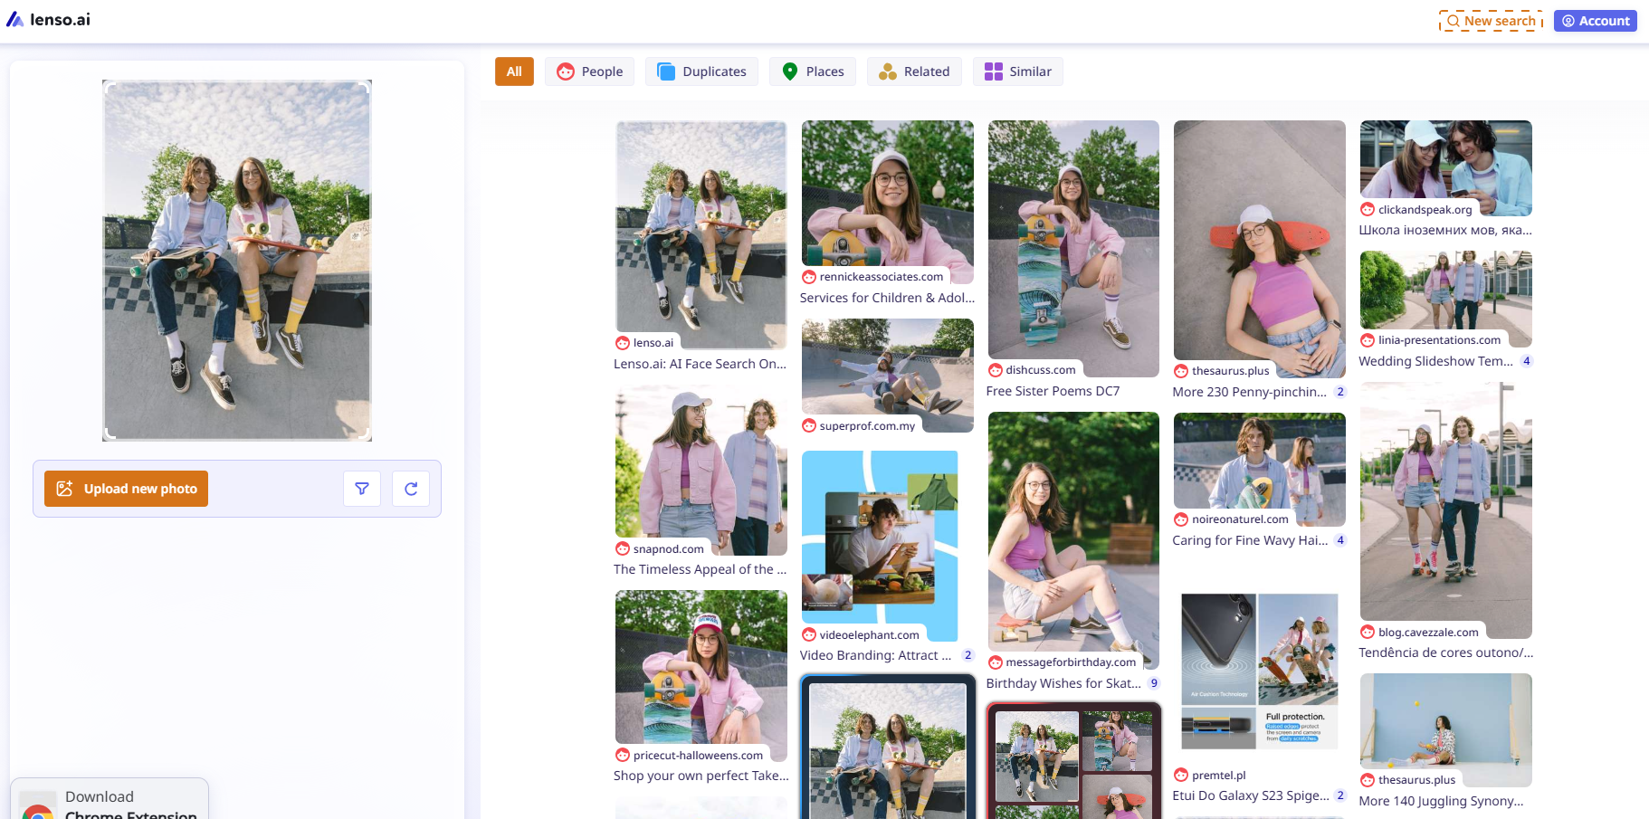Select the All filter tab
This screenshot has height=819, width=1649.
coord(514,71)
